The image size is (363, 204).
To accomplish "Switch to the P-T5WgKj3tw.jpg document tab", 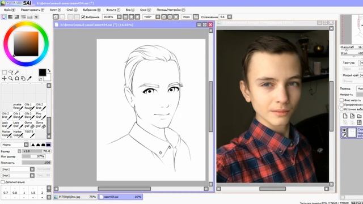I will point(75,197).
